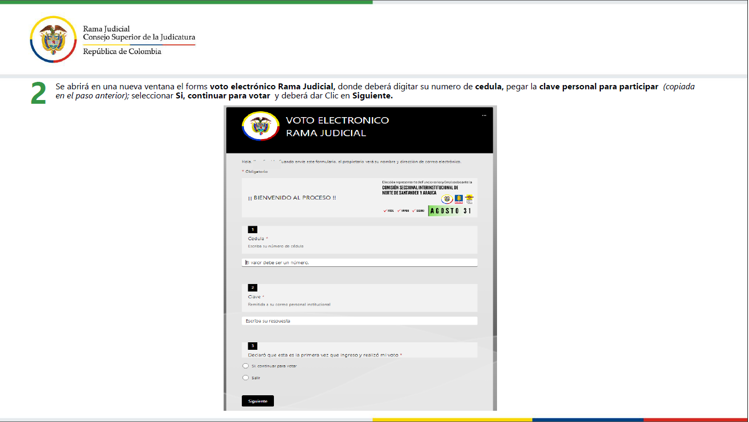Click the question number 2 badge
This screenshot has width=749, height=422.
(253, 288)
